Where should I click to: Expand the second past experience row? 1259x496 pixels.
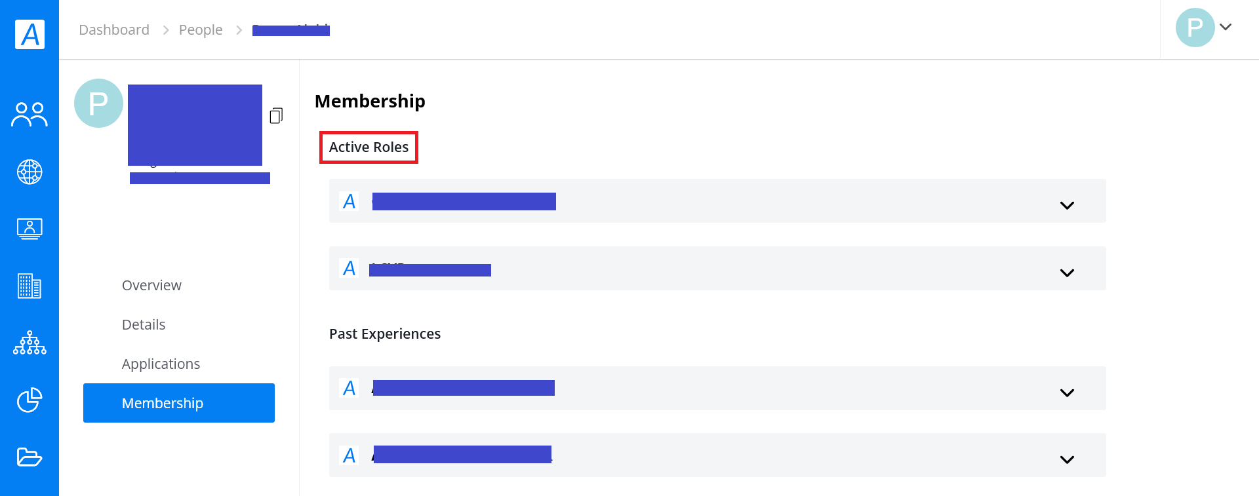[x=717, y=455]
